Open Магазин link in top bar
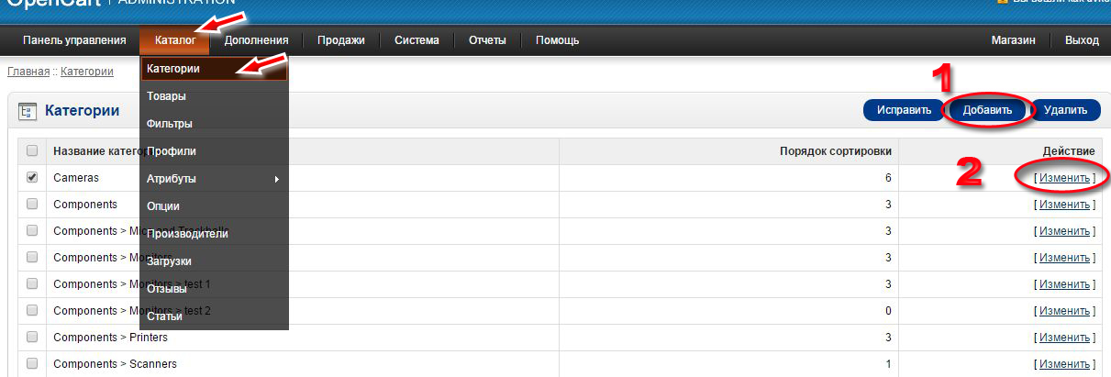The height and width of the screenshot is (377, 1111). pyautogui.click(x=1013, y=40)
